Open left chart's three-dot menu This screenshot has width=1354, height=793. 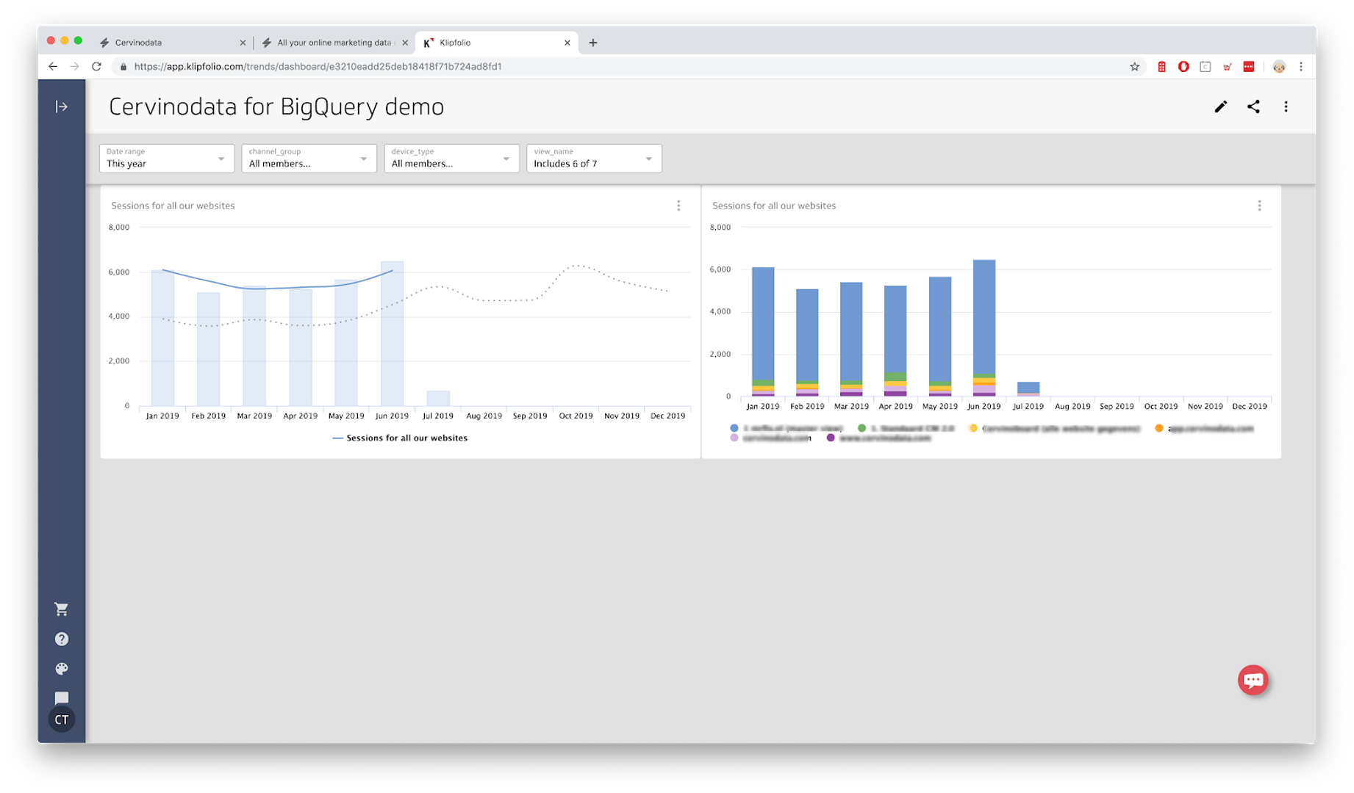tap(678, 206)
